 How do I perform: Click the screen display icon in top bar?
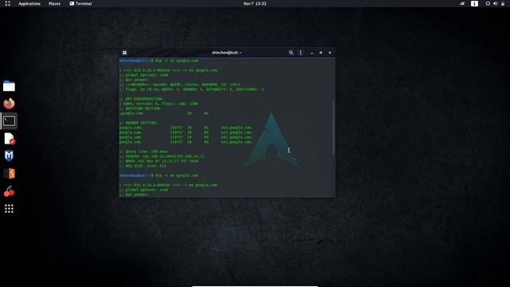(488, 3)
